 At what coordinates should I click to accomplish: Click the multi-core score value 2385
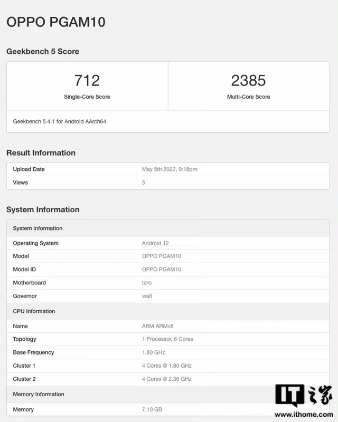click(x=249, y=80)
